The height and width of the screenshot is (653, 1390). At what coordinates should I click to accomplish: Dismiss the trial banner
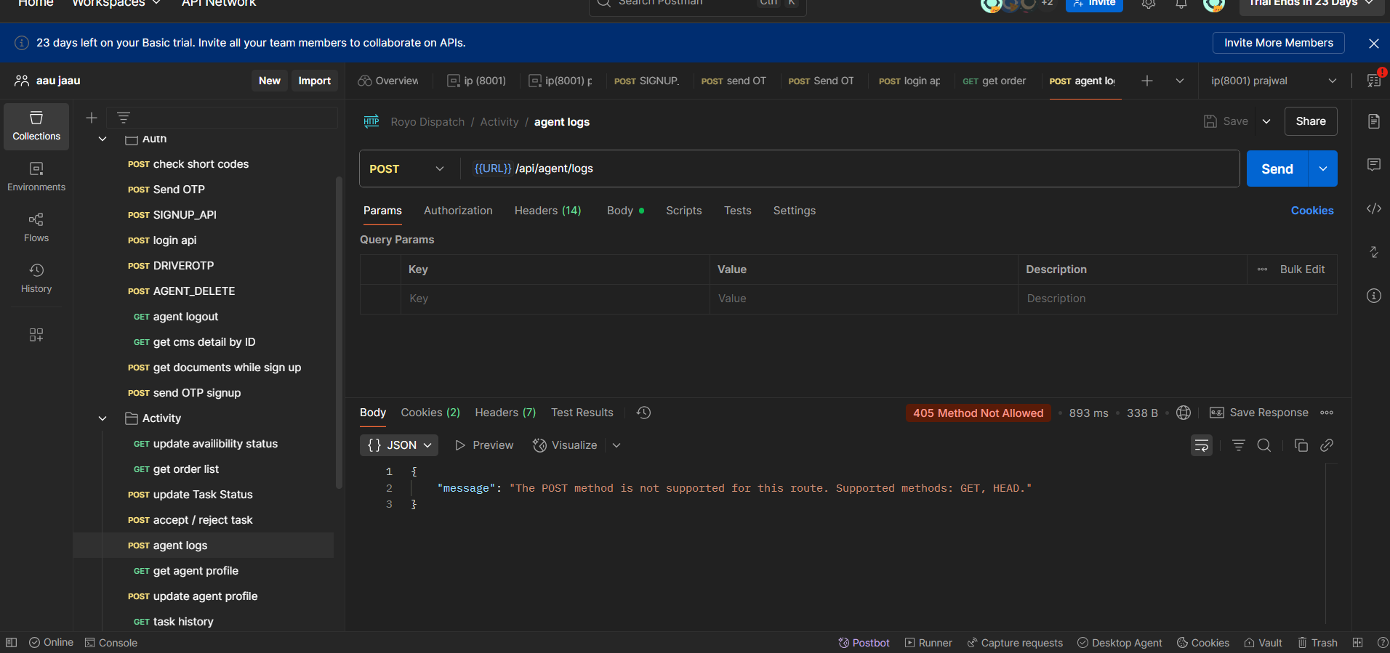[x=1373, y=44]
